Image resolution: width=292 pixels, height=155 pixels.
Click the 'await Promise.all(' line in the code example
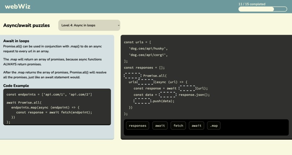pos(24,103)
